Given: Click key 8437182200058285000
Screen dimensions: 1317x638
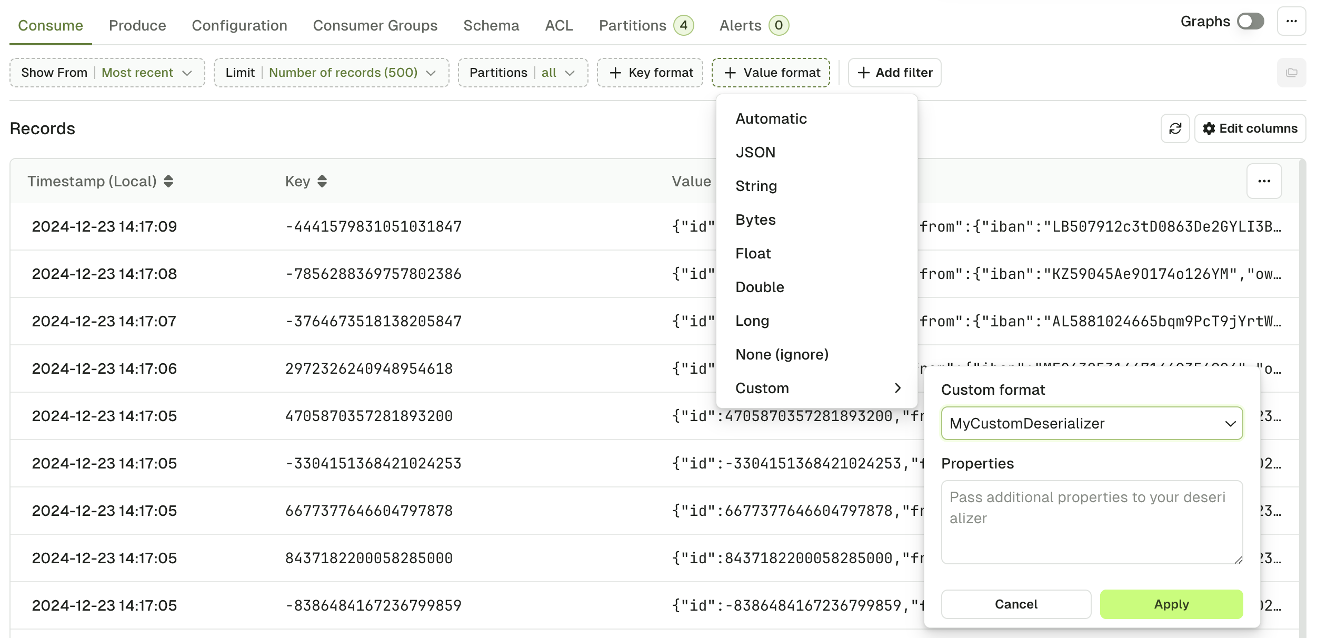Looking at the screenshot, I should [368, 558].
